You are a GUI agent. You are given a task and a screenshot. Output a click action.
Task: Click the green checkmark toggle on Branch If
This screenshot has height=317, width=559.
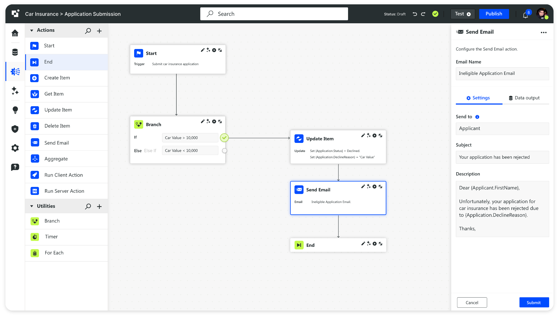225,138
